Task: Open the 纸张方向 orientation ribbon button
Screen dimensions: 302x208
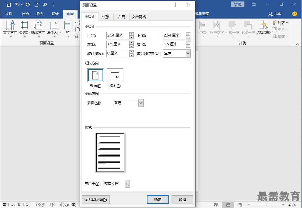Action: [38, 29]
